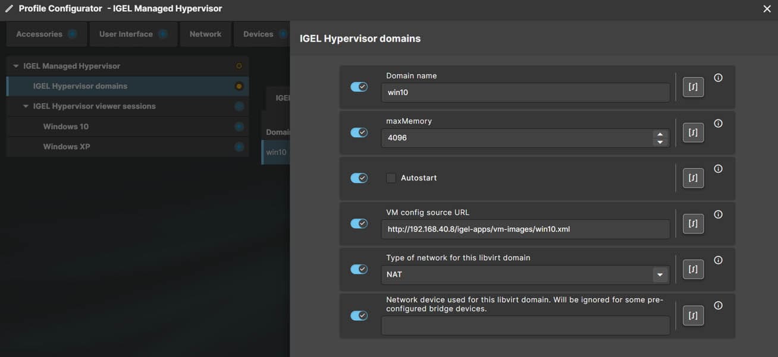The width and height of the screenshot is (778, 357).
Task: Click the variable button for VM config source URL
Action: point(693,223)
